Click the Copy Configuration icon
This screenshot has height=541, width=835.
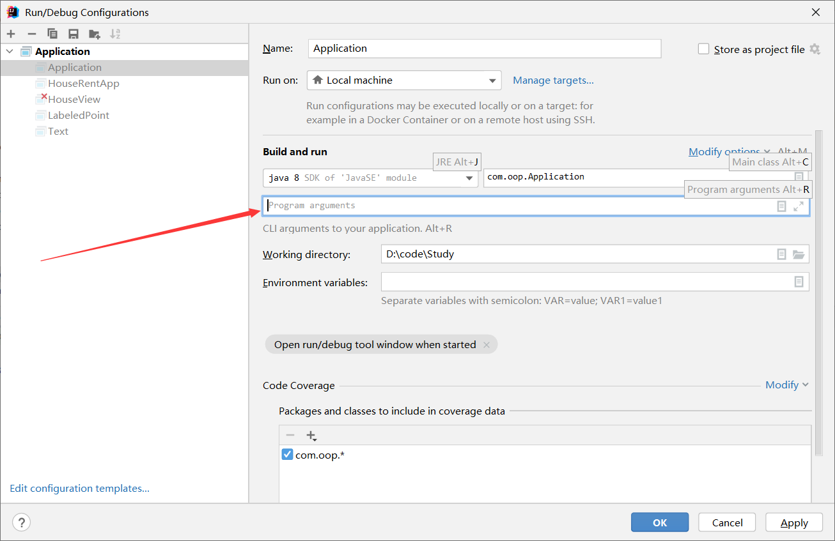click(52, 34)
